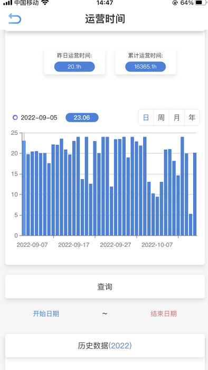This screenshot has height=370, width=208.
Task: Tap the purple circle legend marker
Action: tap(15, 117)
